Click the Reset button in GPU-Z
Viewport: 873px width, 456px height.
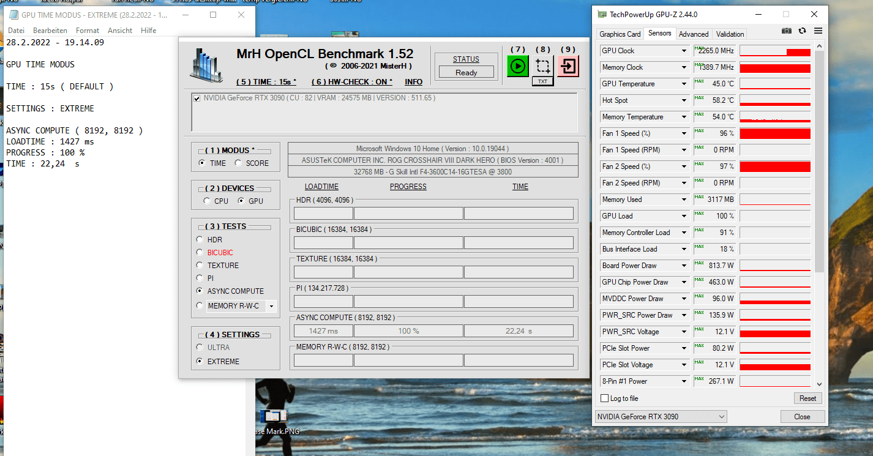point(807,398)
